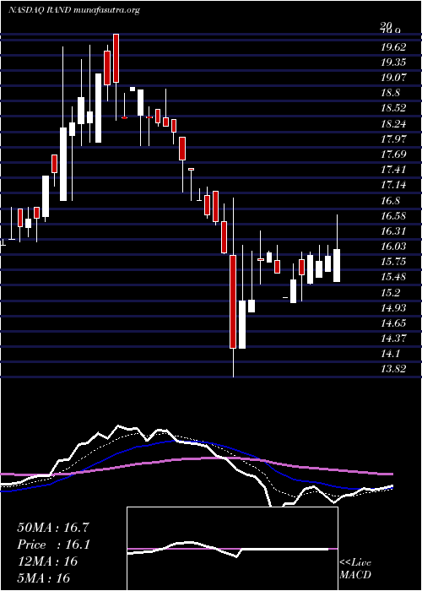Viewport: 422px width, 591px height.
Task: Click the 16.31 price axis label
Action: (x=393, y=231)
